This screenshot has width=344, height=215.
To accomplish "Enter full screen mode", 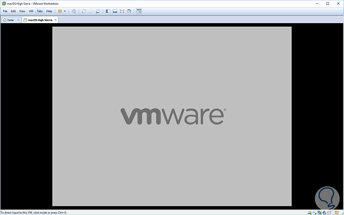I will [x=122, y=11].
